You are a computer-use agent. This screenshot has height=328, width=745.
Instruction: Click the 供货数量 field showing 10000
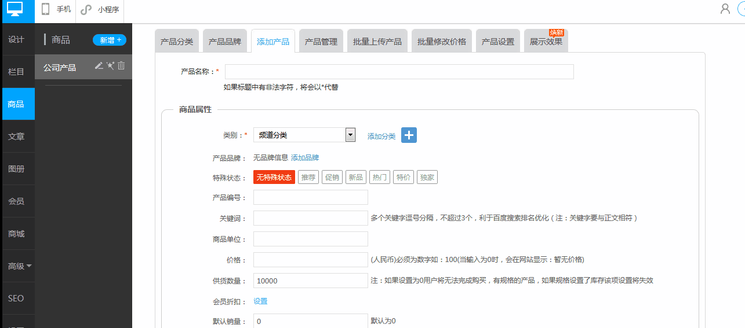(x=311, y=281)
